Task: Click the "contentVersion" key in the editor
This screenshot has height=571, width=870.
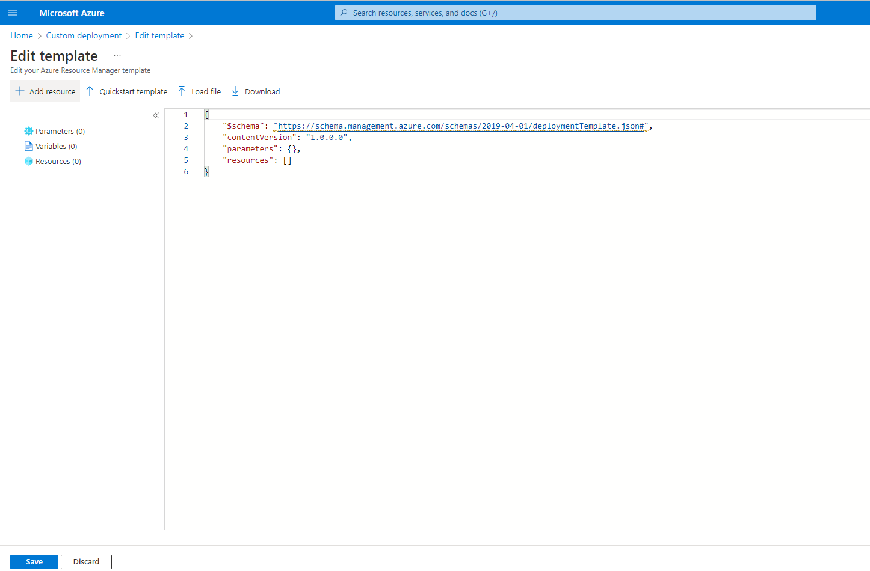Action: 260,138
